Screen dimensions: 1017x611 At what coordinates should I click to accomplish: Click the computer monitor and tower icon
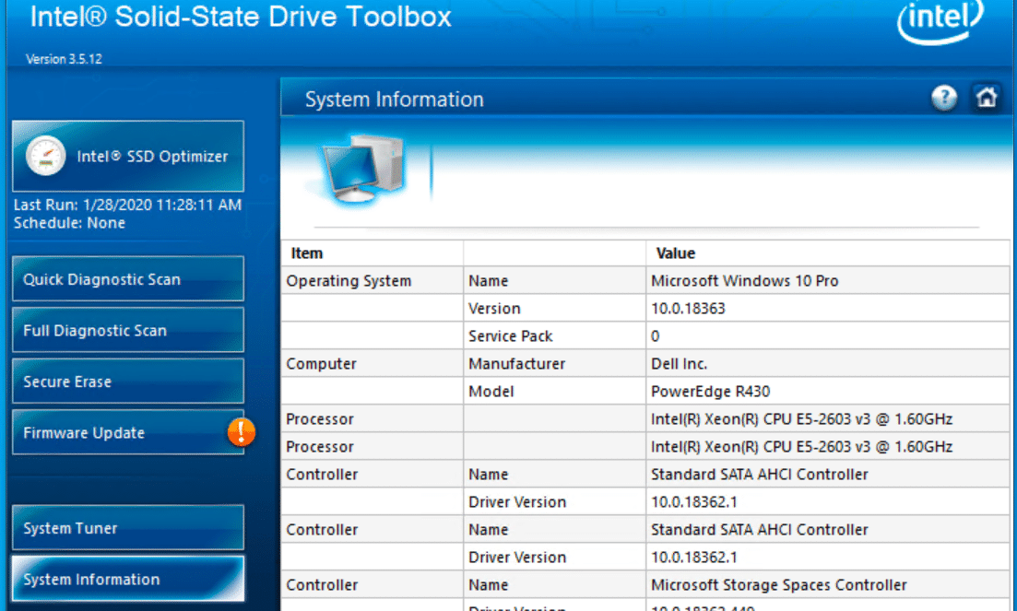tap(362, 170)
